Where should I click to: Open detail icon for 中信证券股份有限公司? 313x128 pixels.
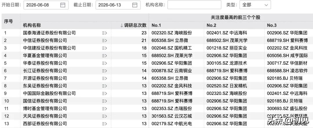104,40
